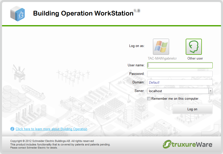The width and height of the screenshot is (223, 154).
Task: Click the Default domain field
Action: (180, 82)
